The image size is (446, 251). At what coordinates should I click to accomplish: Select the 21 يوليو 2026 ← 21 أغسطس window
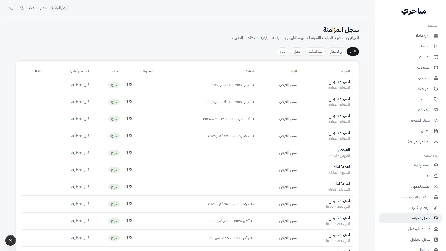230,102
